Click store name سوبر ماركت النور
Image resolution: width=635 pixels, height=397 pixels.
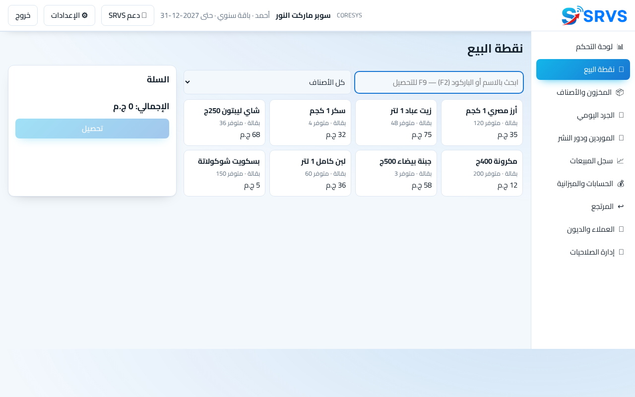pyautogui.click(x=303, y=15)
